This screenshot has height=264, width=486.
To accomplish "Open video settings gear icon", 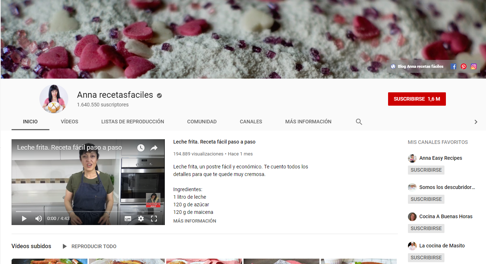I will pyautogui.click(x=141, y=219).
